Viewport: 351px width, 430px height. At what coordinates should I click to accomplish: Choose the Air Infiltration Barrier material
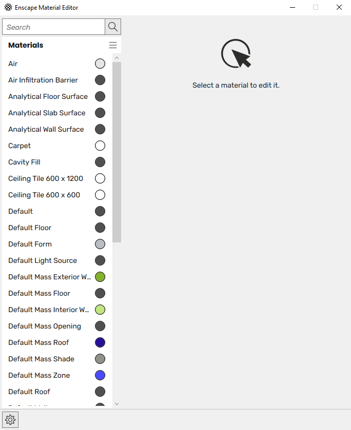[43, 80]
